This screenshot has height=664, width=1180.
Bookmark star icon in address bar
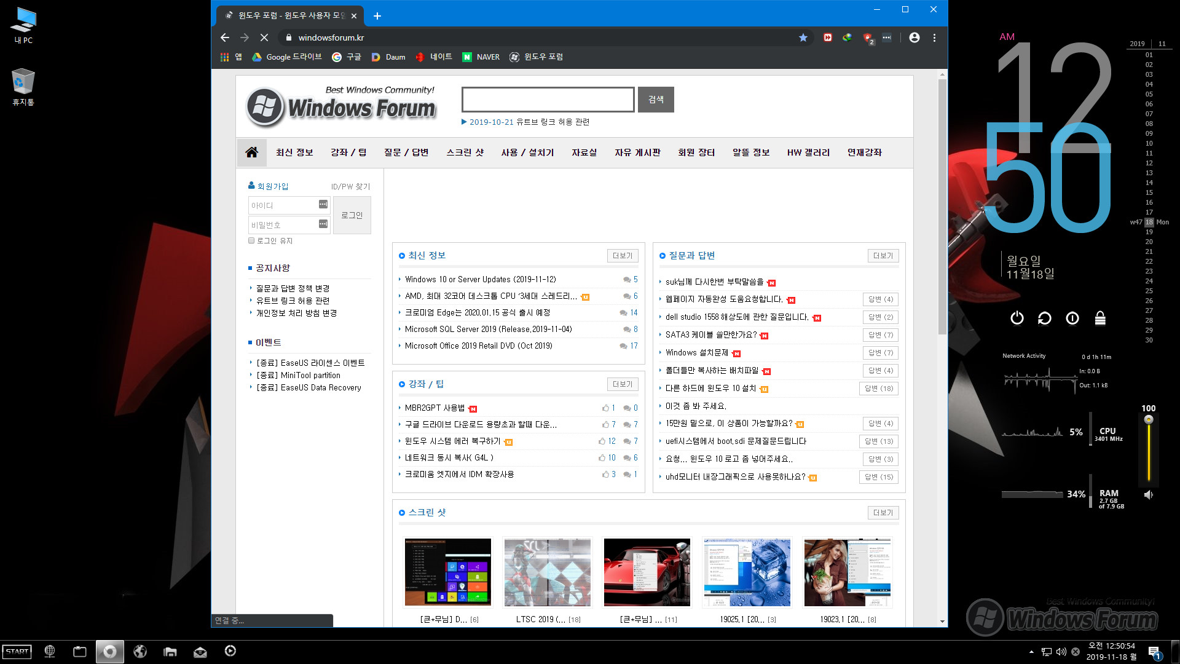click(x=803, y=38)
